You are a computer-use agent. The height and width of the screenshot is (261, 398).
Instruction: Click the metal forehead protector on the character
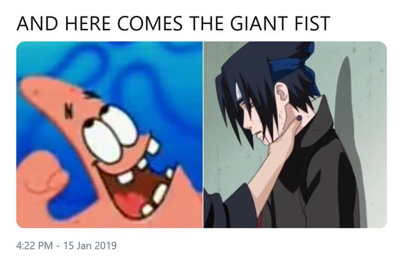(239, 92)
